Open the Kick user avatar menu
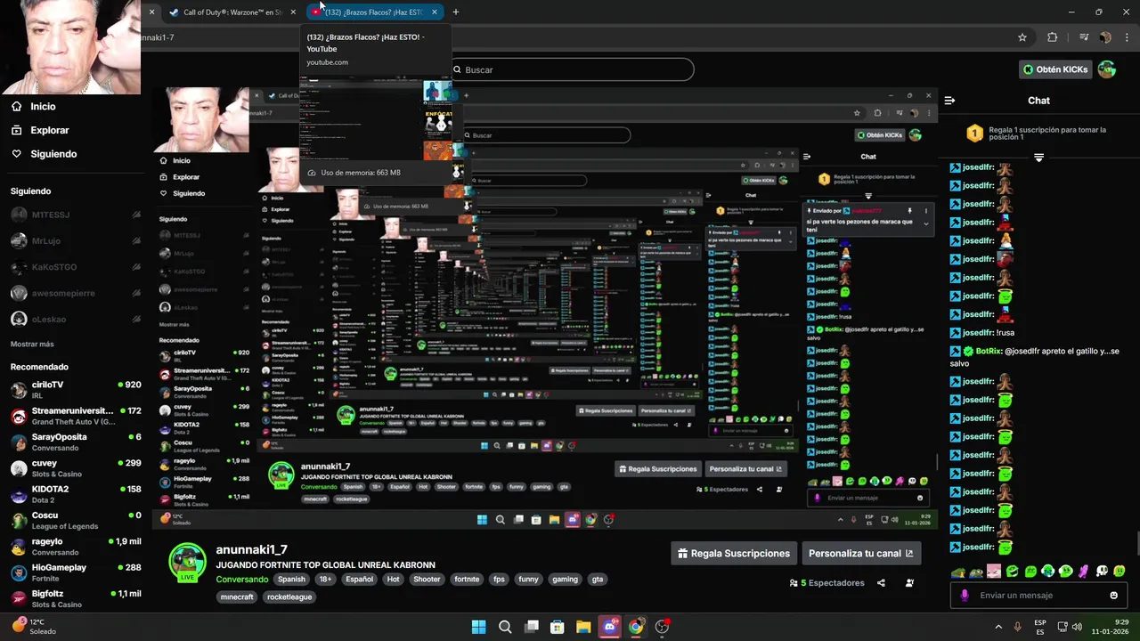 click(x=1107, y=69)
